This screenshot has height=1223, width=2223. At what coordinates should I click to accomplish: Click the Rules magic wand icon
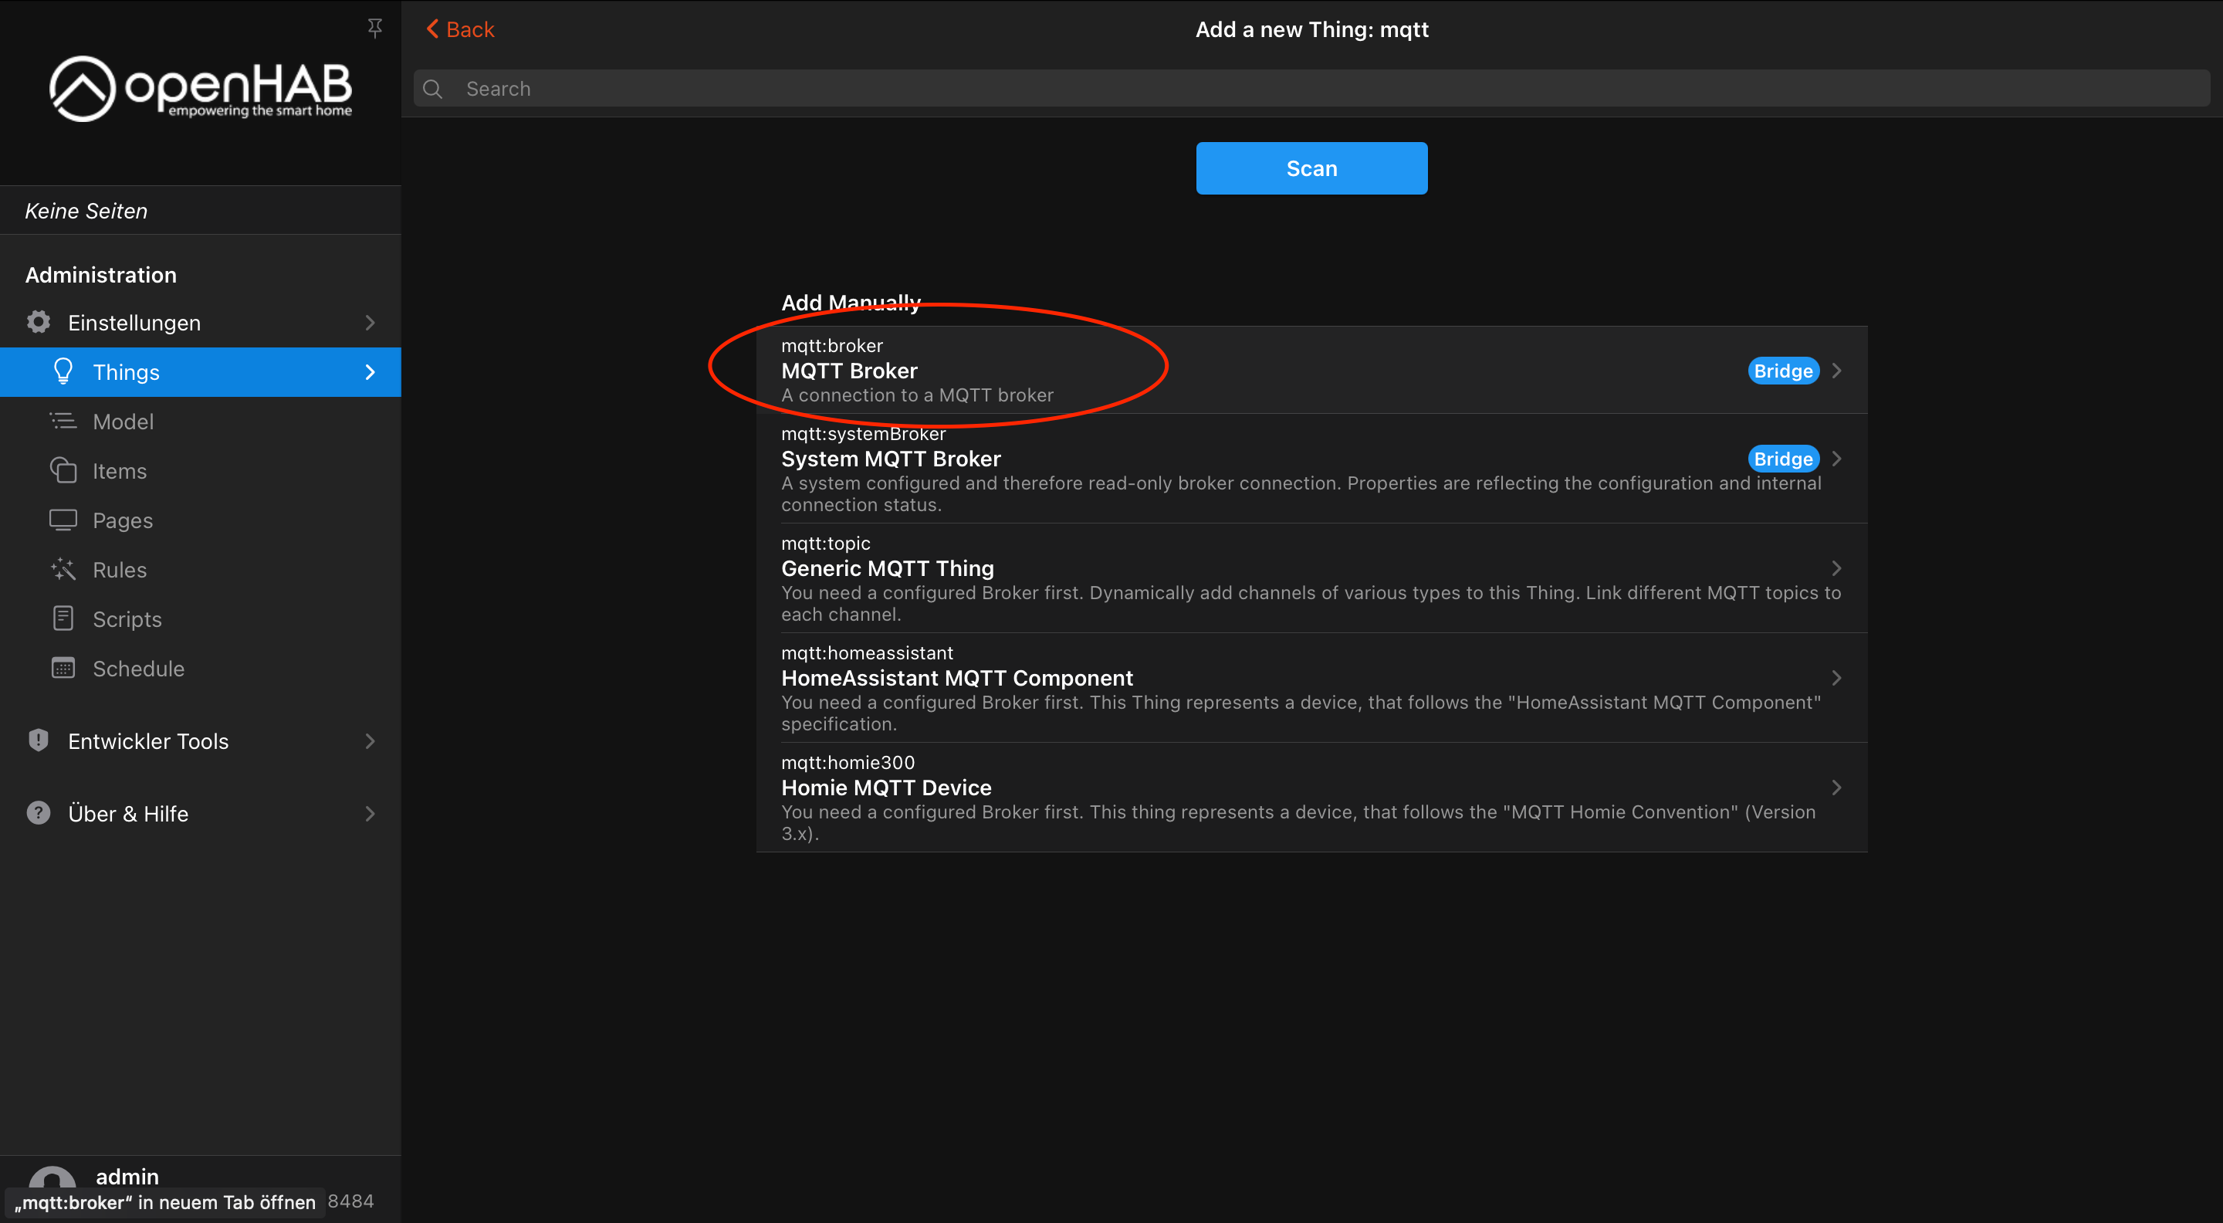pos(63,570)
